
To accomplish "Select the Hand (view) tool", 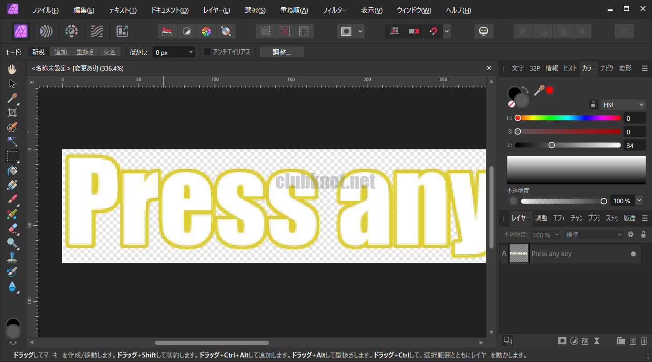I will coord(12,69).
